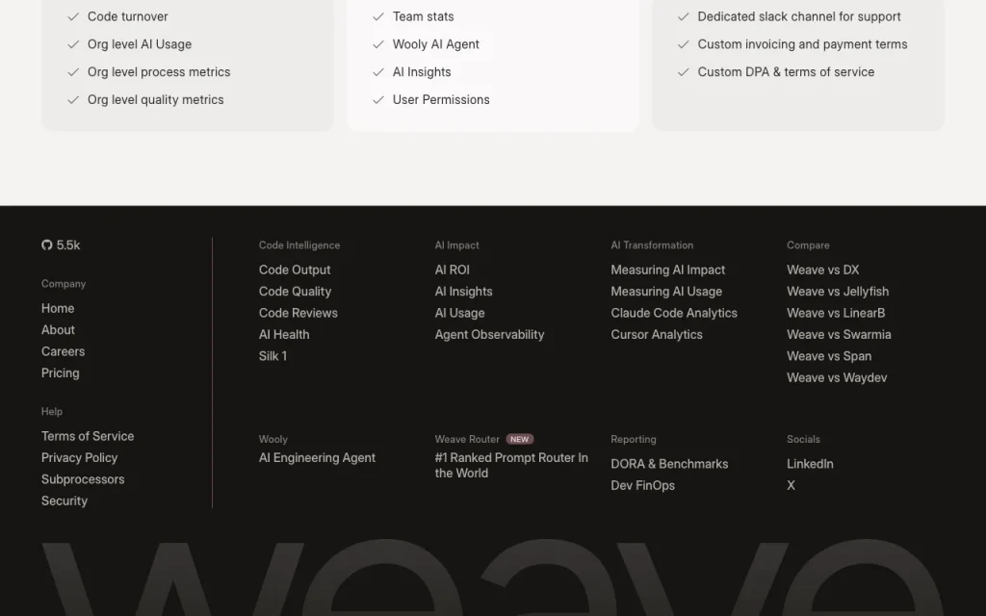Image resolution: width=986 pixels, height=616 pixels.
Task: Click 'User Permissions' feature text
Action: [441, 100]
